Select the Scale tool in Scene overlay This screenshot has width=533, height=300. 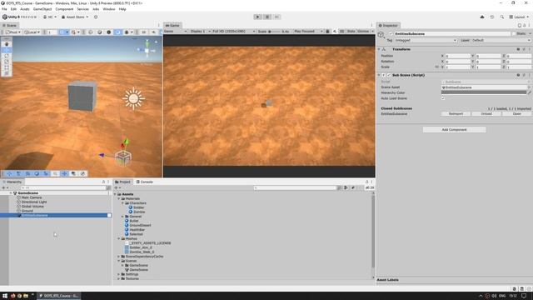pos(7,62)
